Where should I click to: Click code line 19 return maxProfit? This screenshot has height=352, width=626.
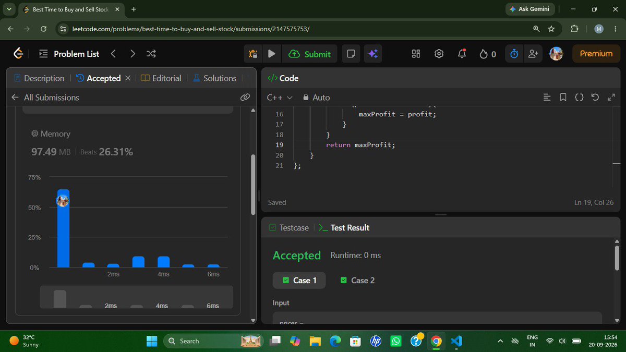(x=360, y=145)
